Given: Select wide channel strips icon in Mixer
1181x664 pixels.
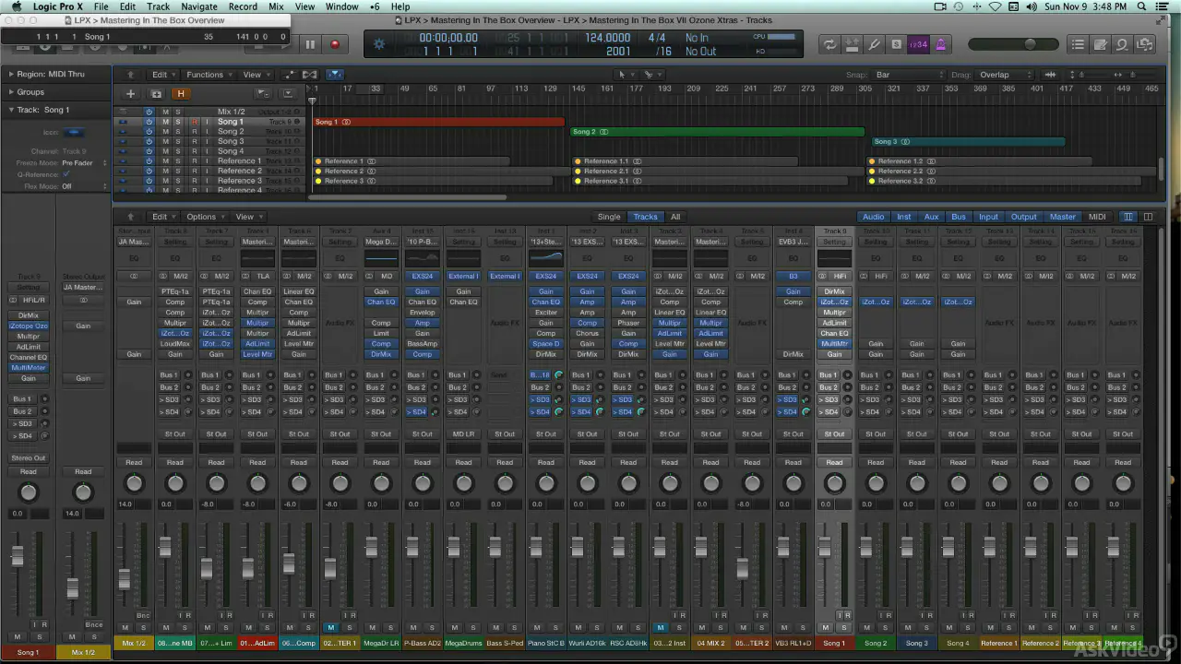Looking at the screenshot, I should click(1148, 217).
